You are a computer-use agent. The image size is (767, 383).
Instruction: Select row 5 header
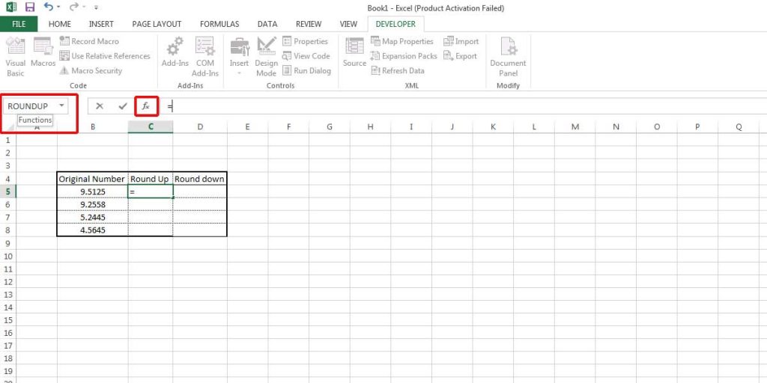tap(7, 191)
